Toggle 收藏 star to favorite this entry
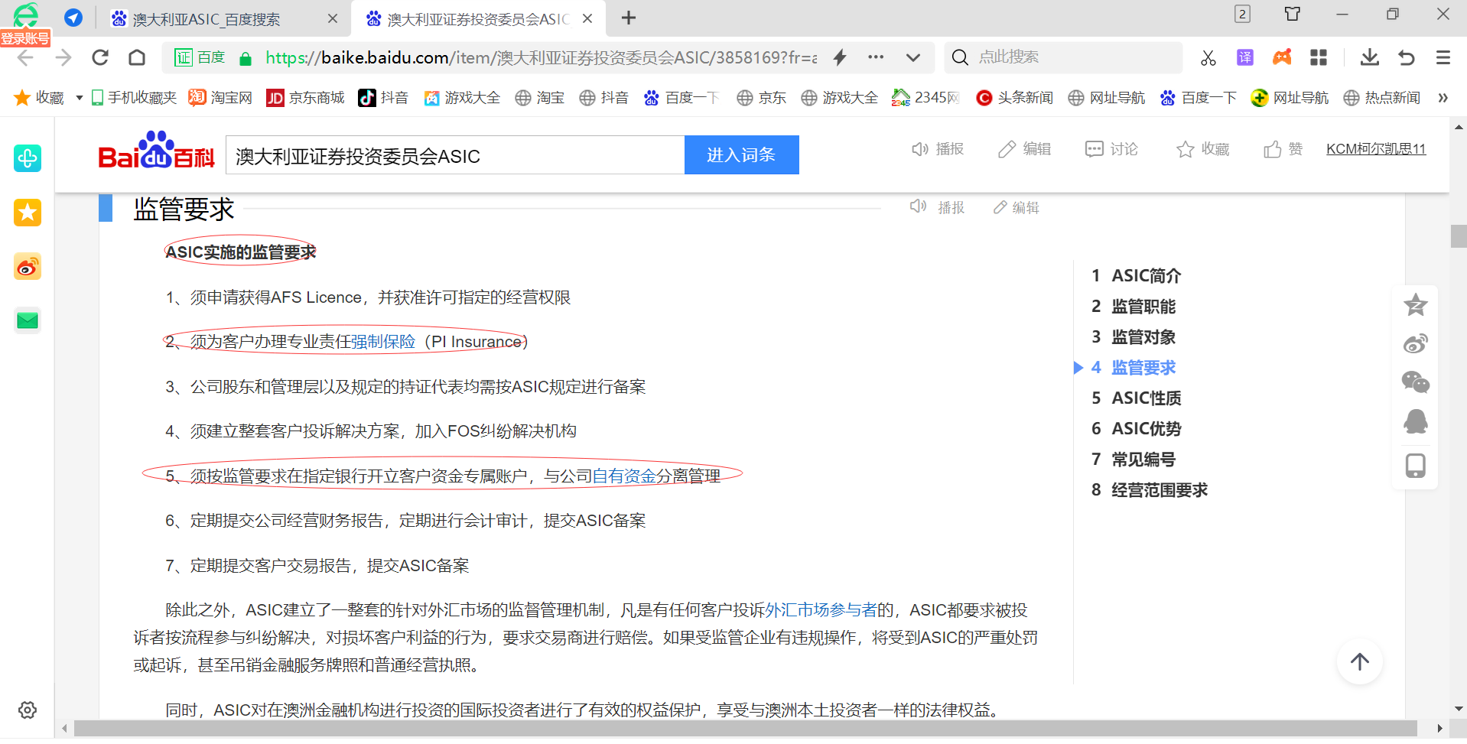The width and height of the screenshot is (1467, 744). [x=1202, y=149]
